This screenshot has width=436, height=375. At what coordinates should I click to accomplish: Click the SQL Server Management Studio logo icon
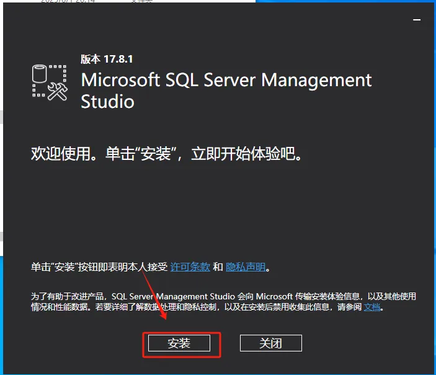pos(50,82)
